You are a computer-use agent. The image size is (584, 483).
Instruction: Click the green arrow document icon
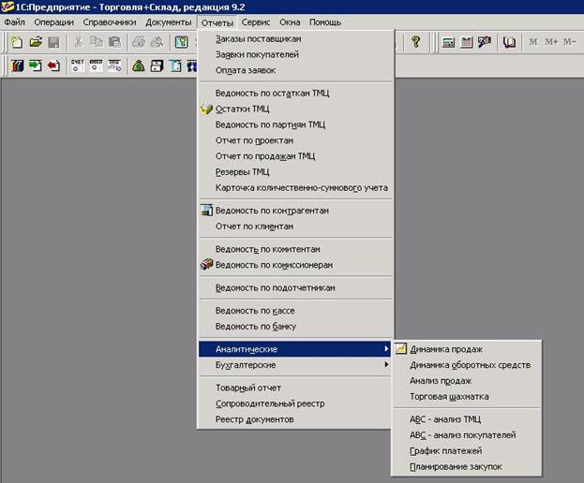[x=35, y=66]
